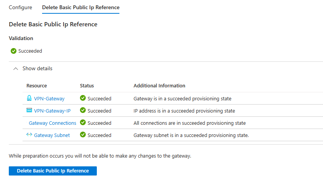Click VPN-Gateway row succeeded status icon
The height and width of the screenshot is (182, 323).
[83, 98]
